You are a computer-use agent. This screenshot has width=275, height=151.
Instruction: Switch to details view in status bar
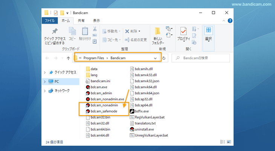223,142
